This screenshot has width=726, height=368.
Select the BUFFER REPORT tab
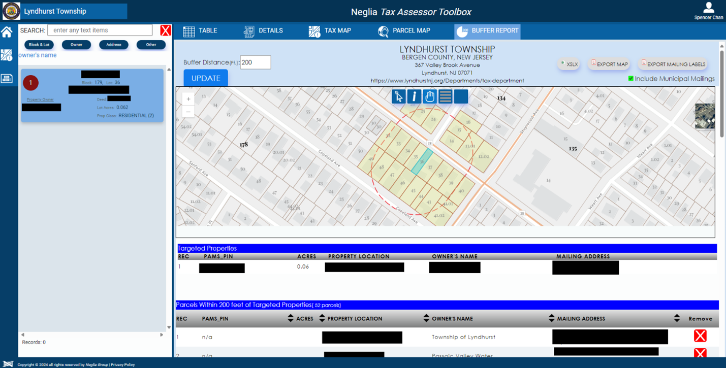tap(488, 31)
